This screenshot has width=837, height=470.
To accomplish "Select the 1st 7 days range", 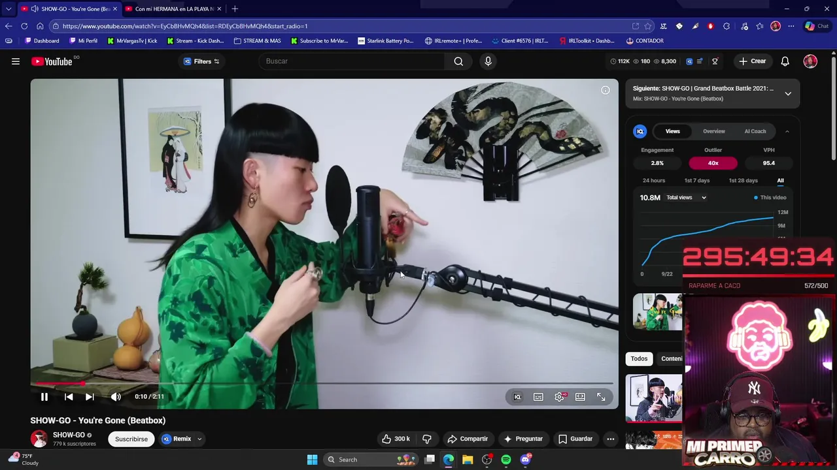I will click(x=697, y=181).
